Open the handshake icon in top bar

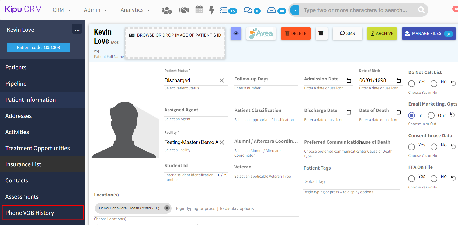coord(184,10)
